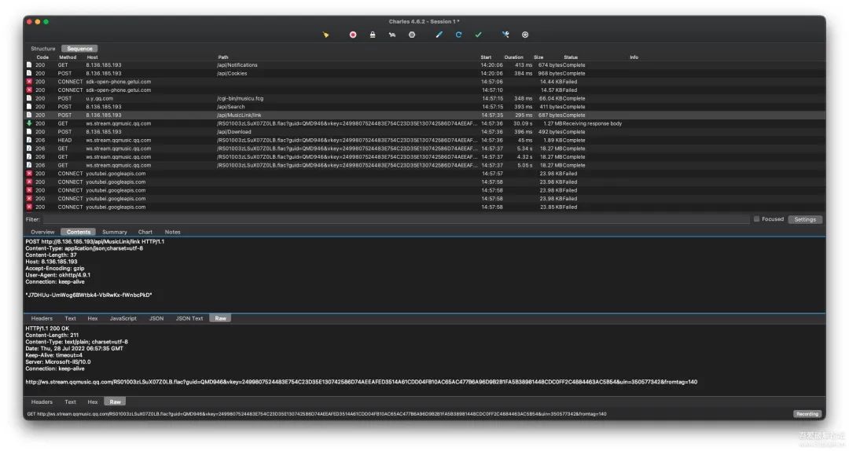
Task: Open the JSON tab of the request
Action: point(156,318)
